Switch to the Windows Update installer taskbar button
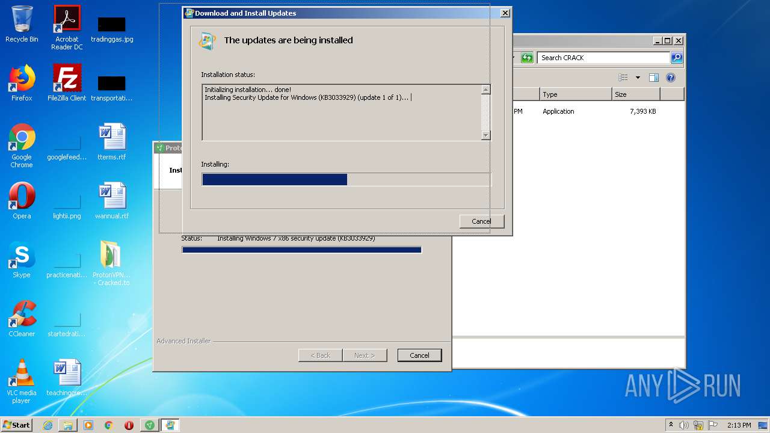 170,425
